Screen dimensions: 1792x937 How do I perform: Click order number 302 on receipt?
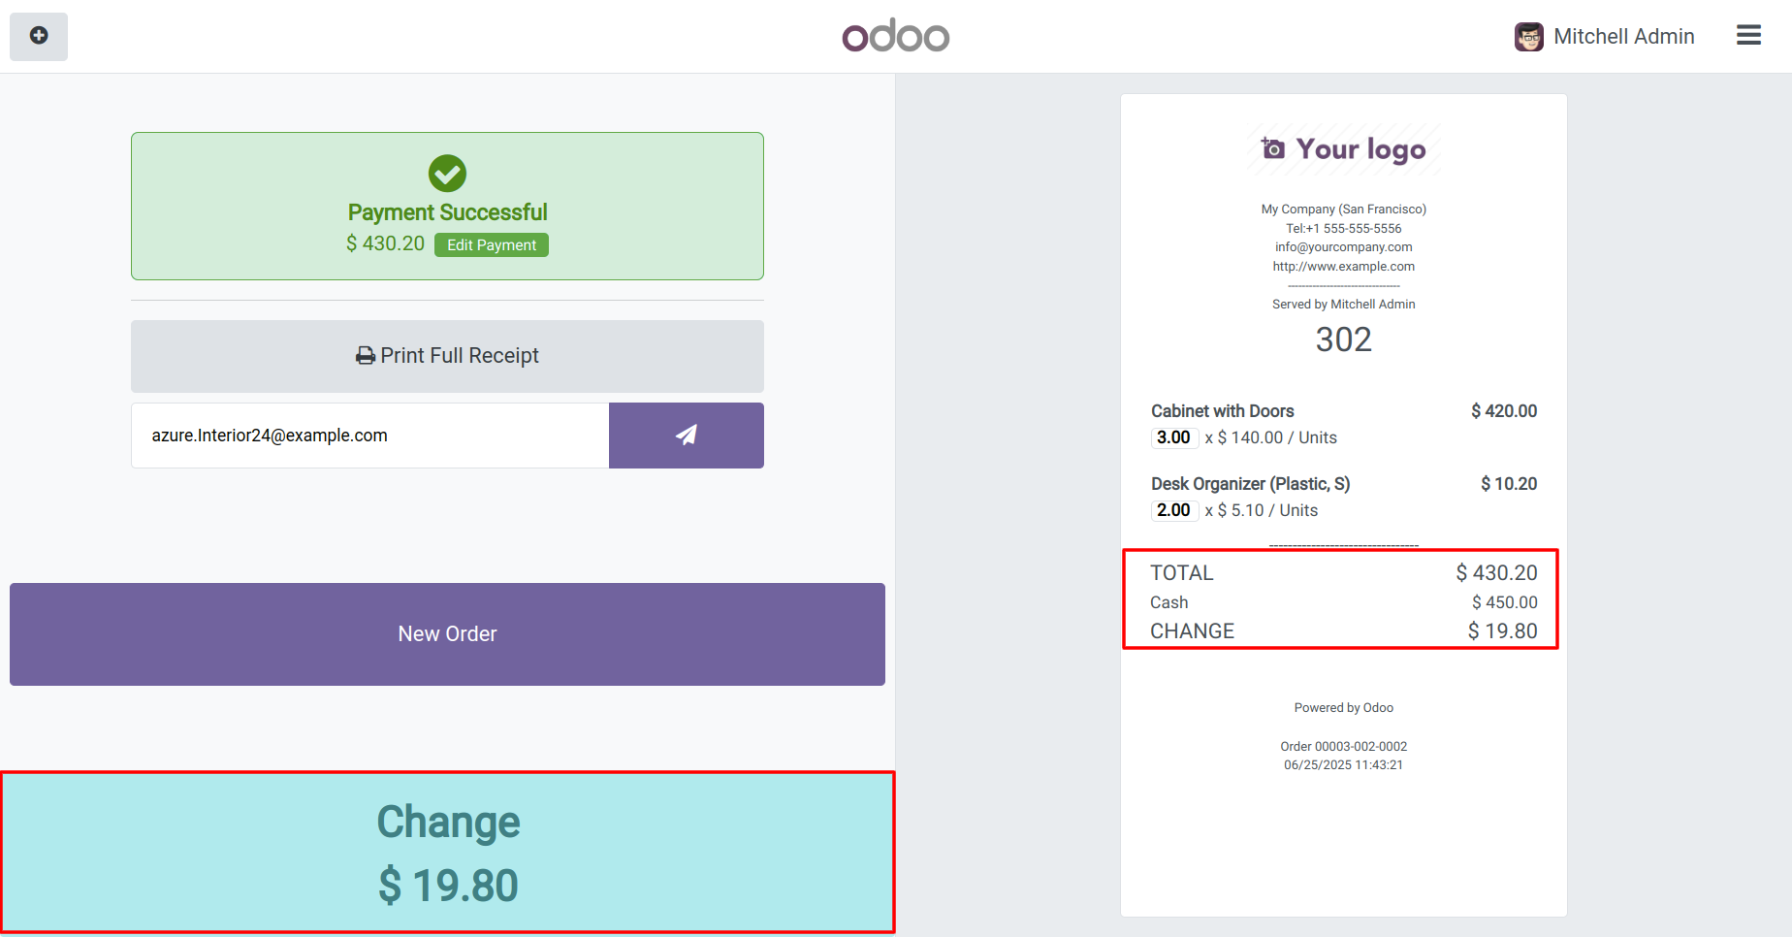click(x=1343, y=339)
